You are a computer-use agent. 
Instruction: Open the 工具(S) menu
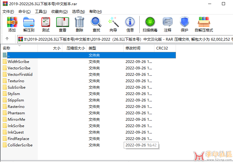[x=41, y=12]
